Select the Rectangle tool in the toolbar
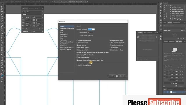The width and height of the screenshot is (186, 105). click(x=2, y=24)
